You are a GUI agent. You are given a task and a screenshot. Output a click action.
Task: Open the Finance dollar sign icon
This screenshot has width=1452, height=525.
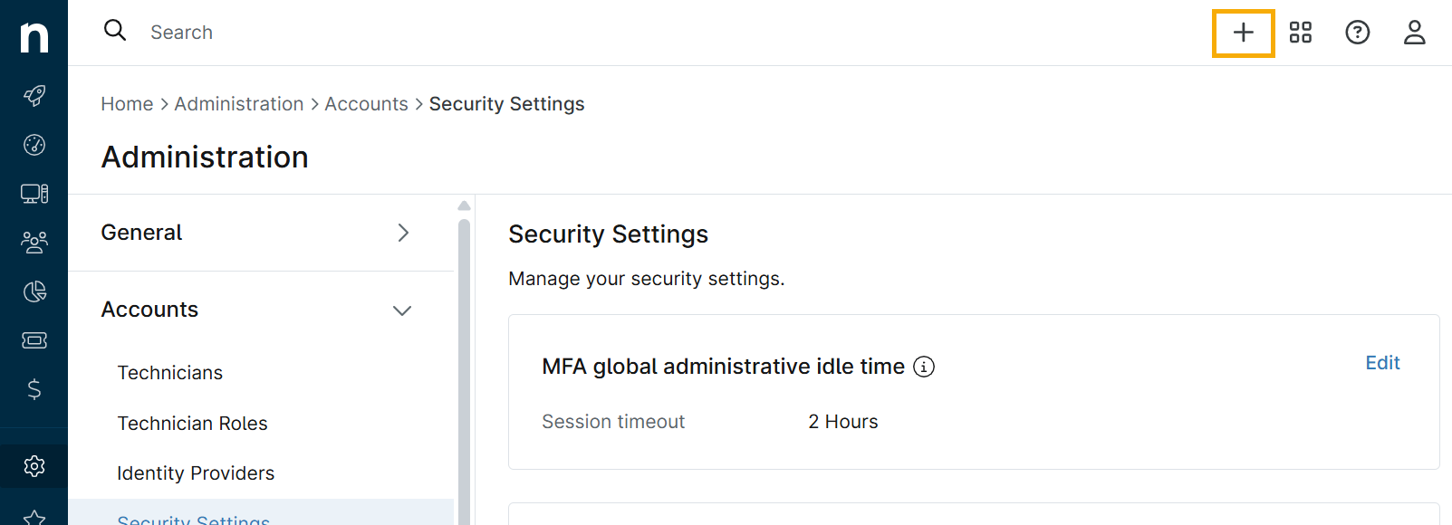click(x=34, y=389)
